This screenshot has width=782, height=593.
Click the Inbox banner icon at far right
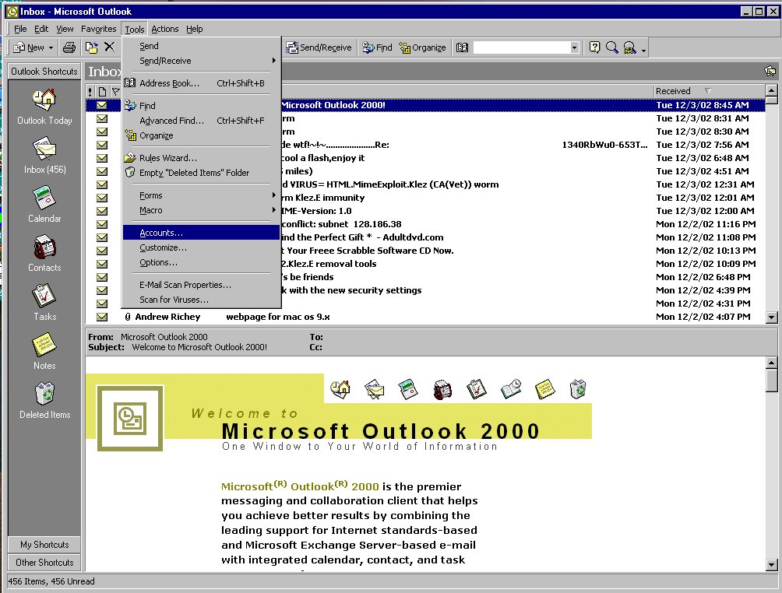point(770,72)
